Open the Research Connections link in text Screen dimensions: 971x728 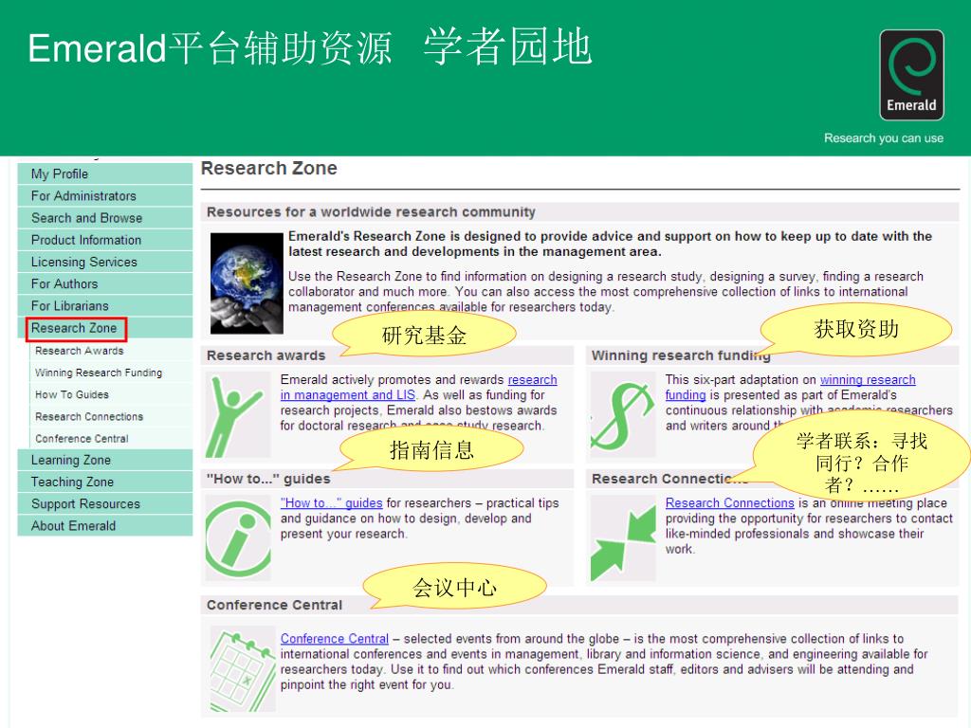(729, 503)
